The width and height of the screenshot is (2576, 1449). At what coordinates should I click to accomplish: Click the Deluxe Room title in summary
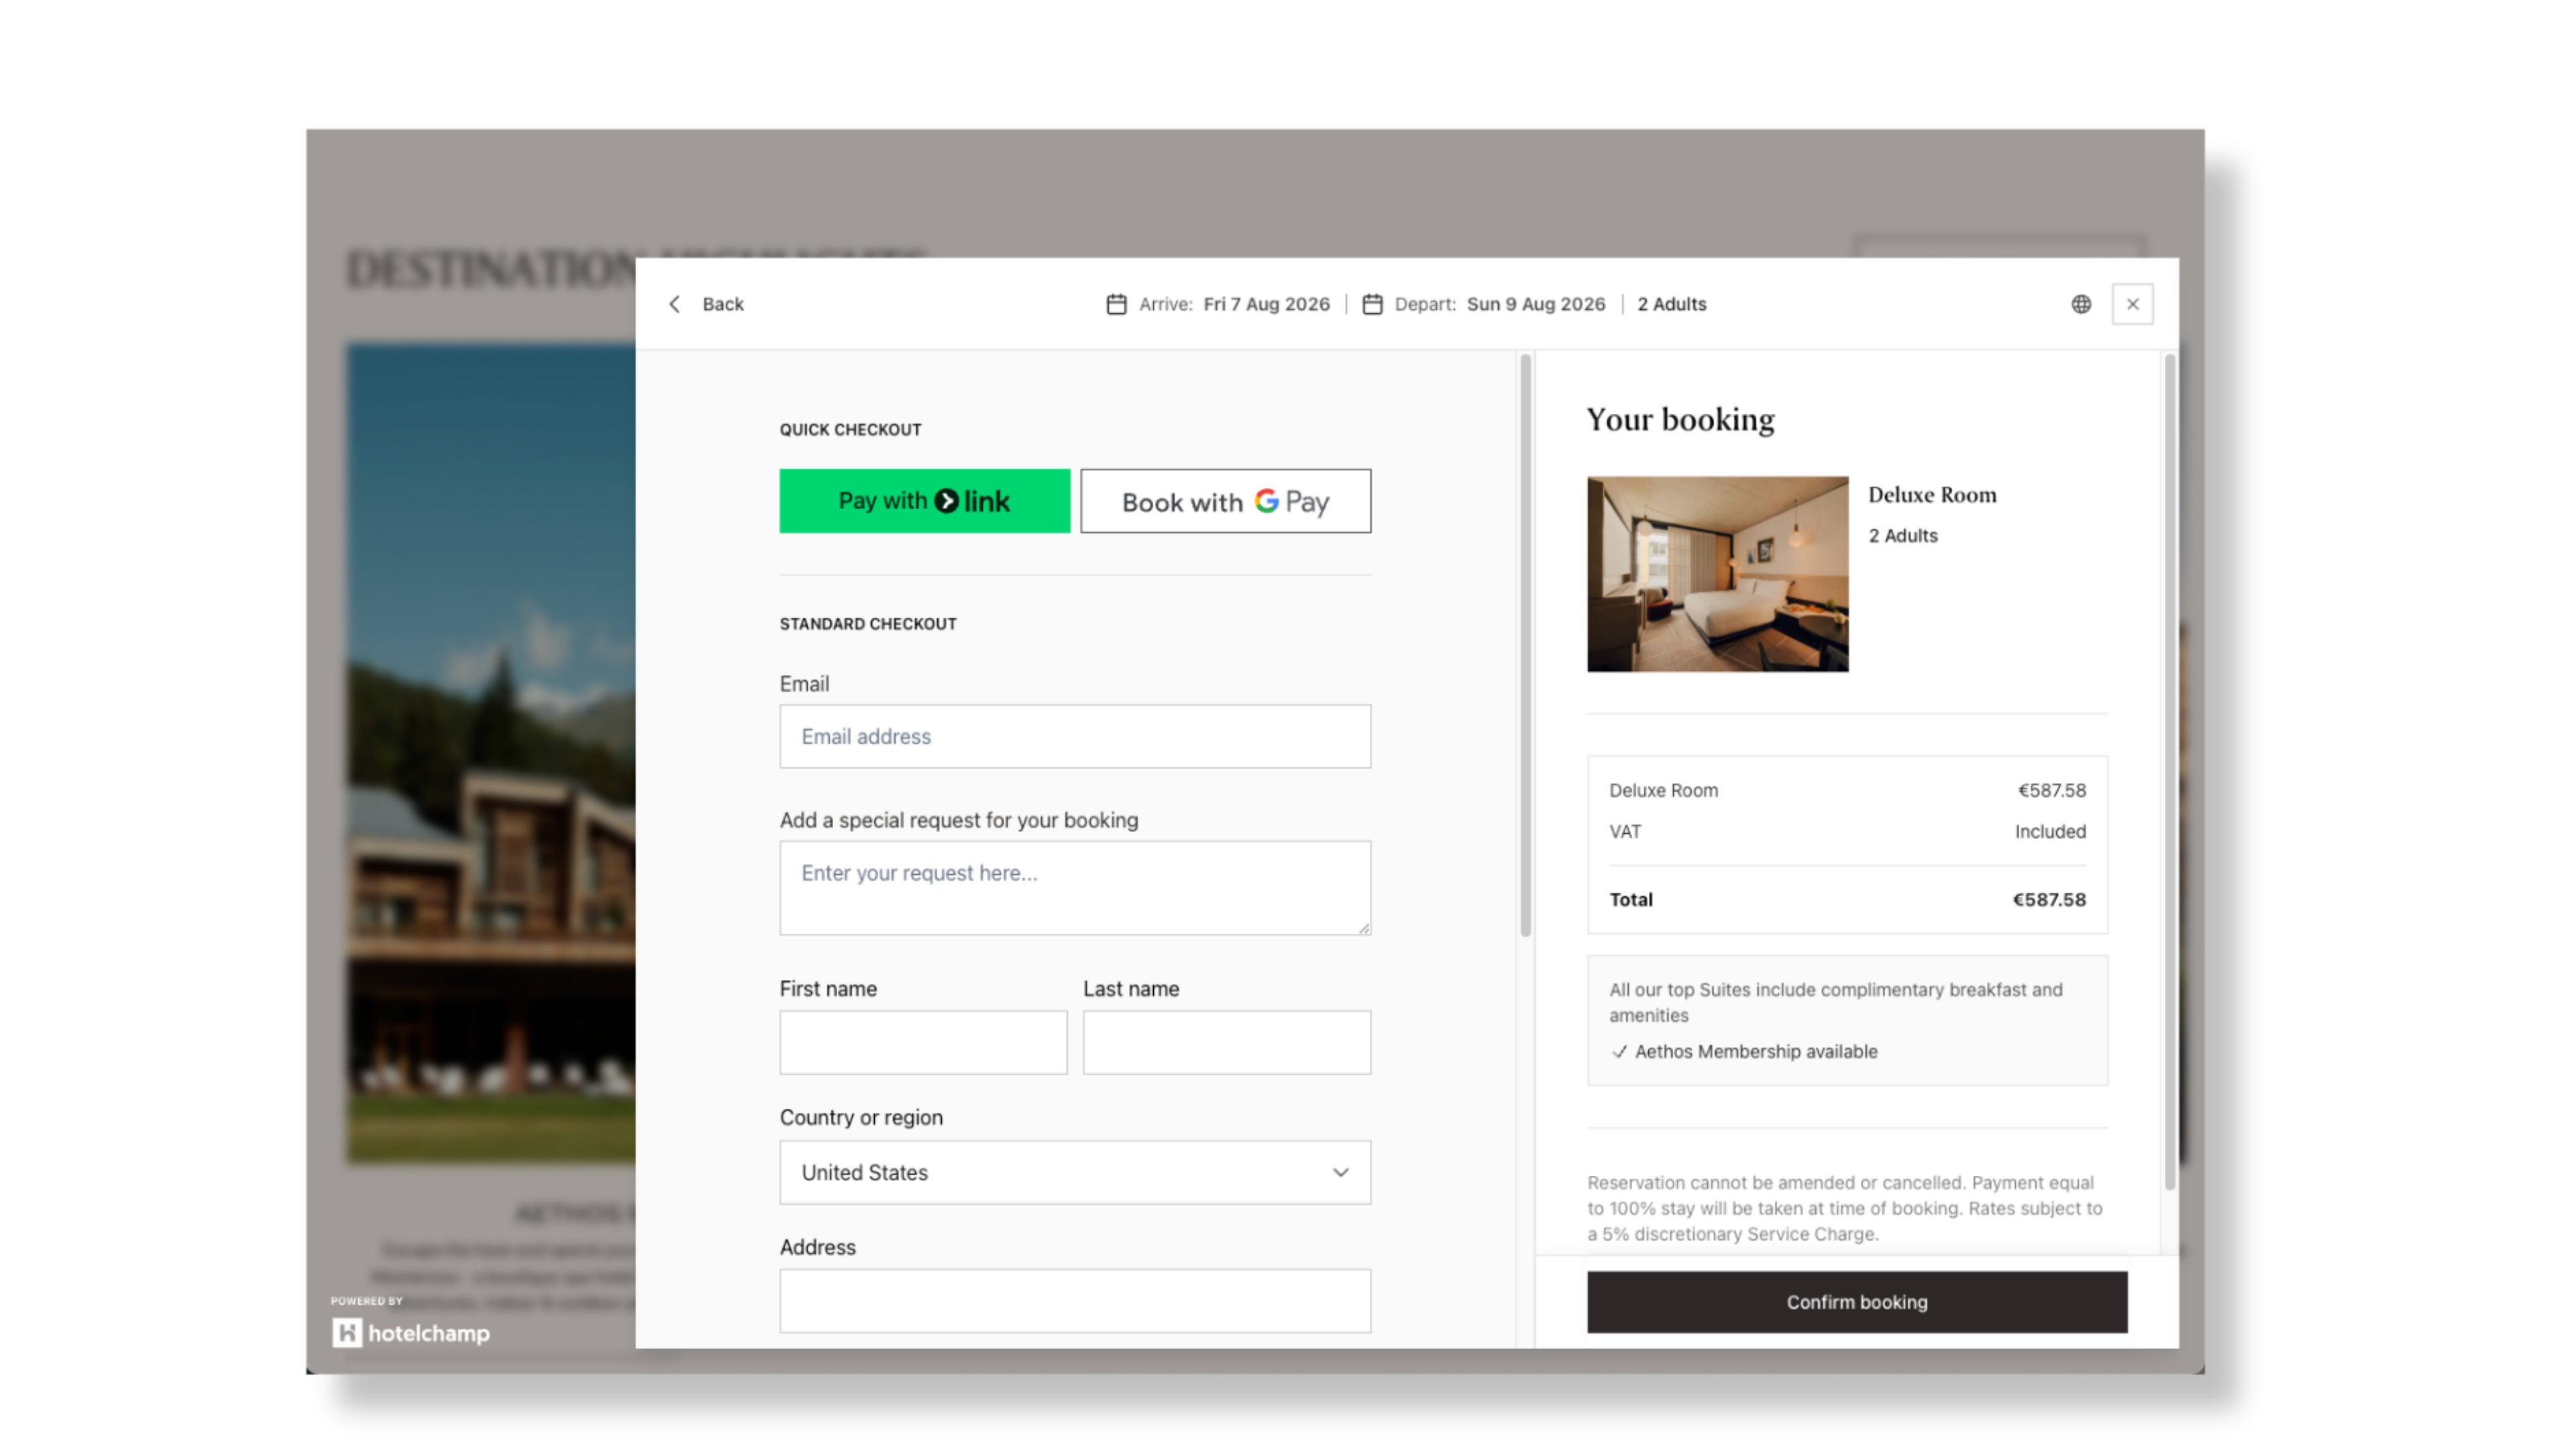point(1932,495)
